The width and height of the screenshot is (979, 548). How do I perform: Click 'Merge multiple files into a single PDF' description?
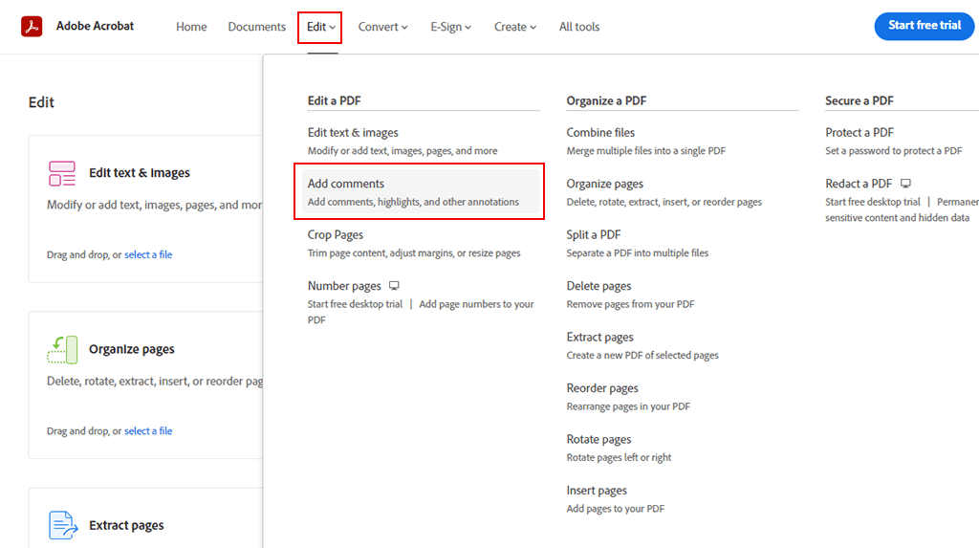(x=645, y=150)
